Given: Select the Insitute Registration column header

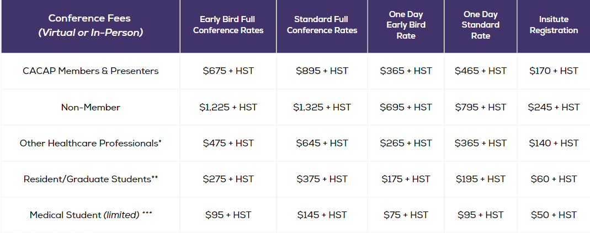Looking at the screenshot, I should click(554, 25).
